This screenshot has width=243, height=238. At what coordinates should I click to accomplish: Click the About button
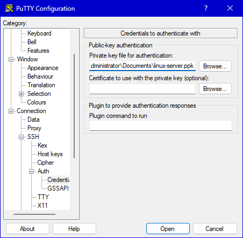[27, 229]
